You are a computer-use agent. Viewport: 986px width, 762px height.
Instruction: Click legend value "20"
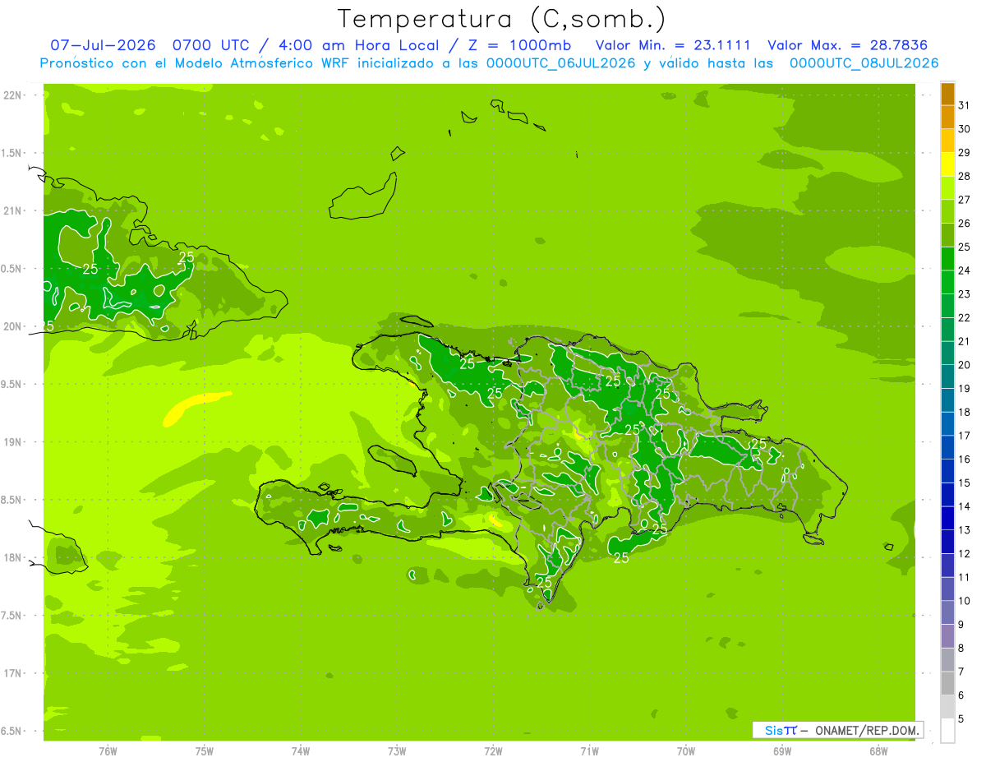click(x=965, y=365)
